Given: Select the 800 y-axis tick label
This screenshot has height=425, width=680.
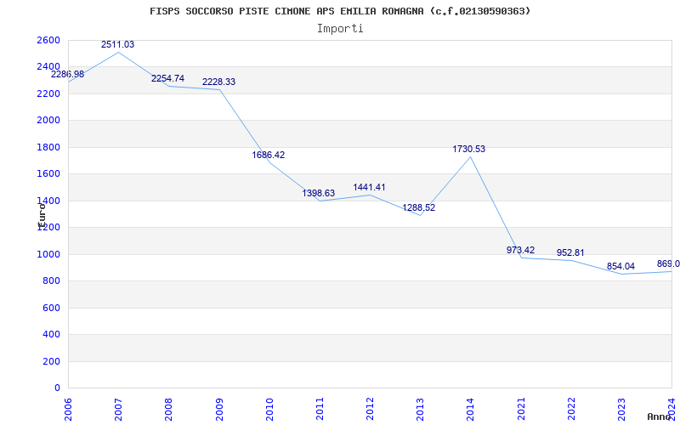Looking at the screenshot, I should tap(51, 281).
